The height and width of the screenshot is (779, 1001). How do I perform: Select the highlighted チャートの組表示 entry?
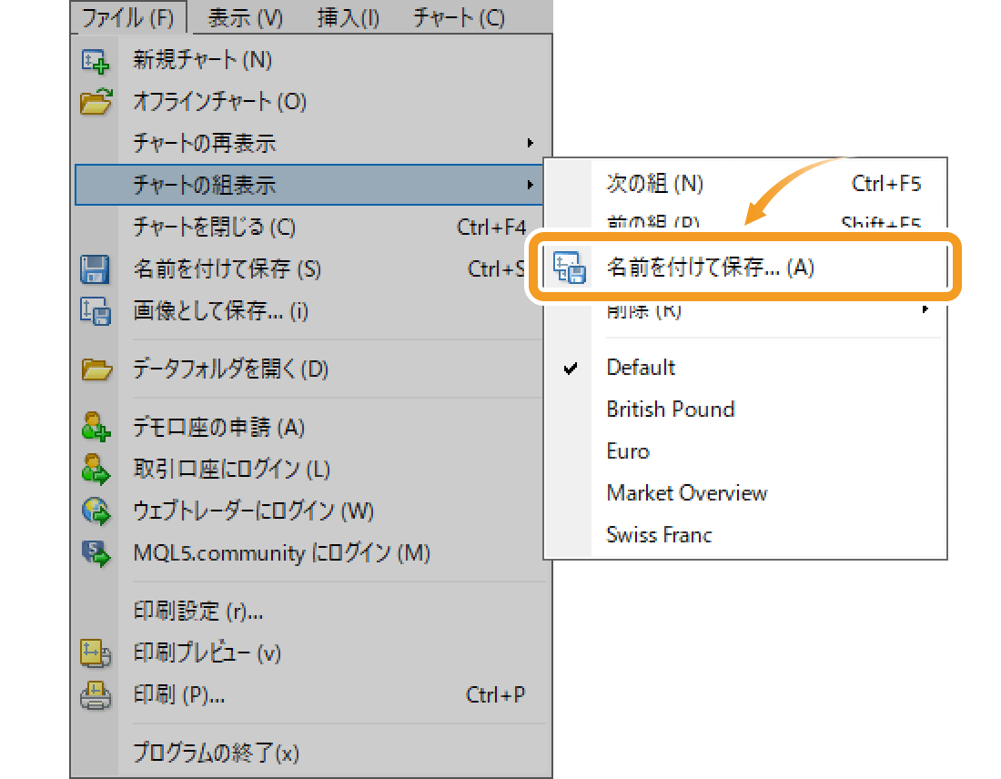(x=309, y=185)
